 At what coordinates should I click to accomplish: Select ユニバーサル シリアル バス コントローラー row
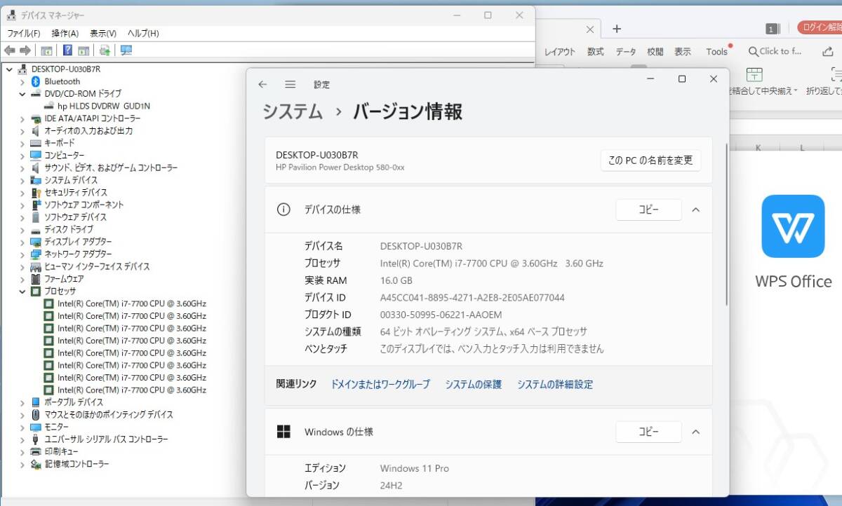pos(100,439)
